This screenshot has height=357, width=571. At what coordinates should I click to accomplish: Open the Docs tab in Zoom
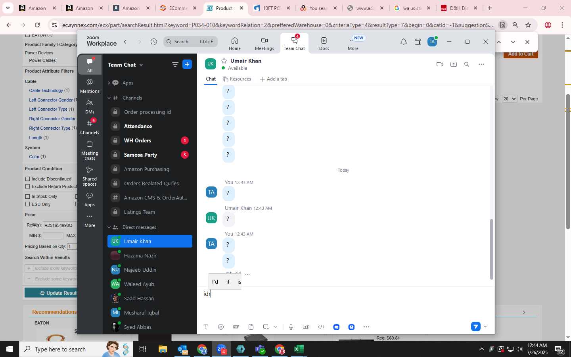324,44
